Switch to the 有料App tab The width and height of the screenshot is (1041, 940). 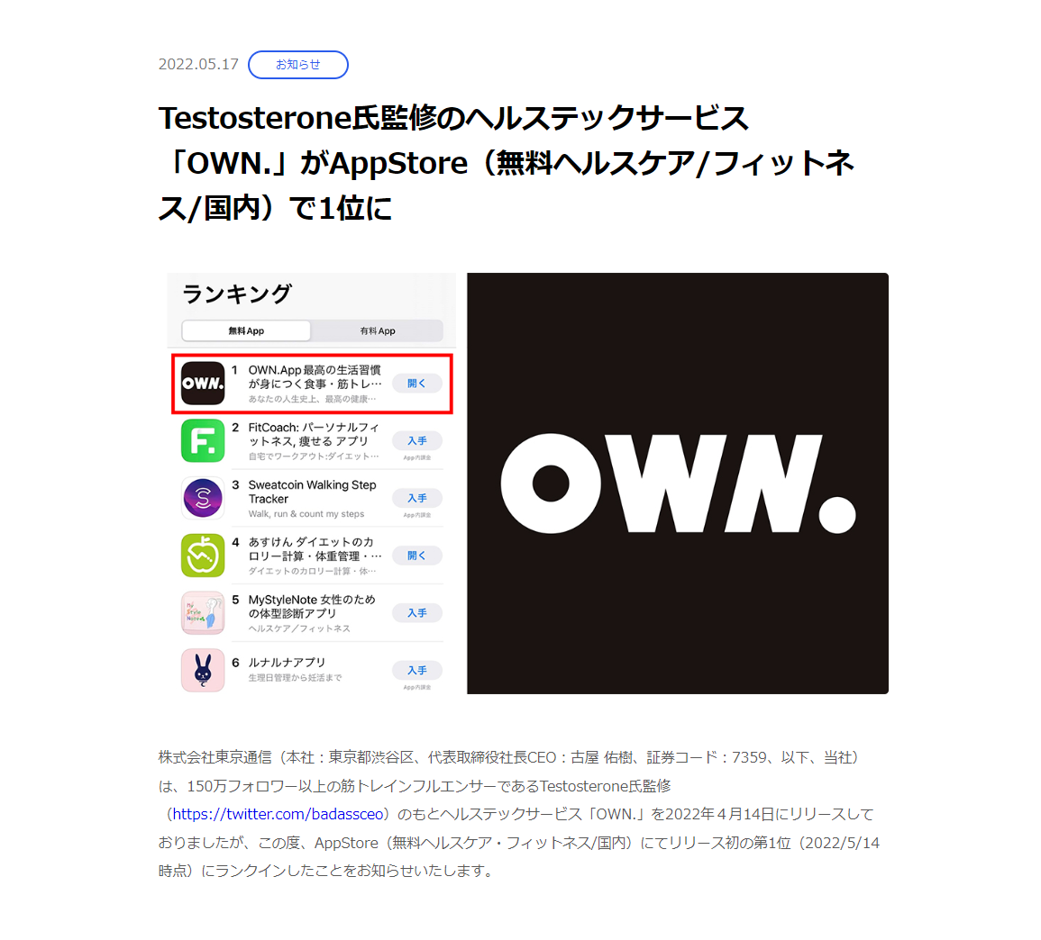(378, 331)
